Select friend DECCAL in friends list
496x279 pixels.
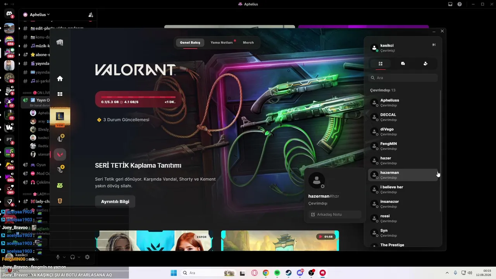(x=403, y=117)
